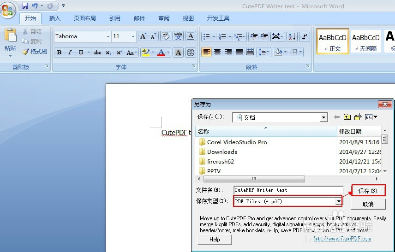Click the 文件名 input field
This screenshot has height=252, width=395.
pos(288,190)
